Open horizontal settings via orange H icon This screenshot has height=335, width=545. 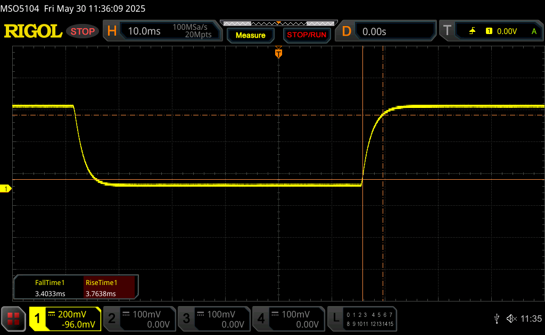[x=112, y=31]
